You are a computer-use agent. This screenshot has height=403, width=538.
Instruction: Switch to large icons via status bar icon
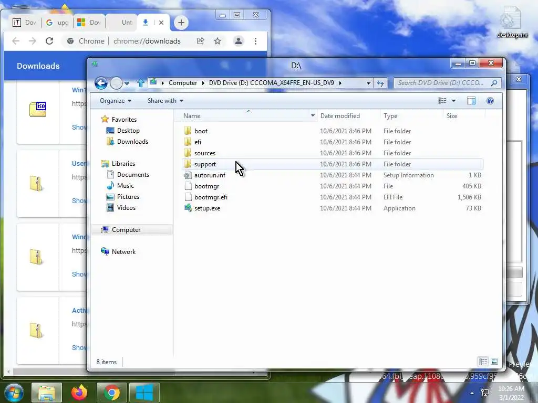494,362
